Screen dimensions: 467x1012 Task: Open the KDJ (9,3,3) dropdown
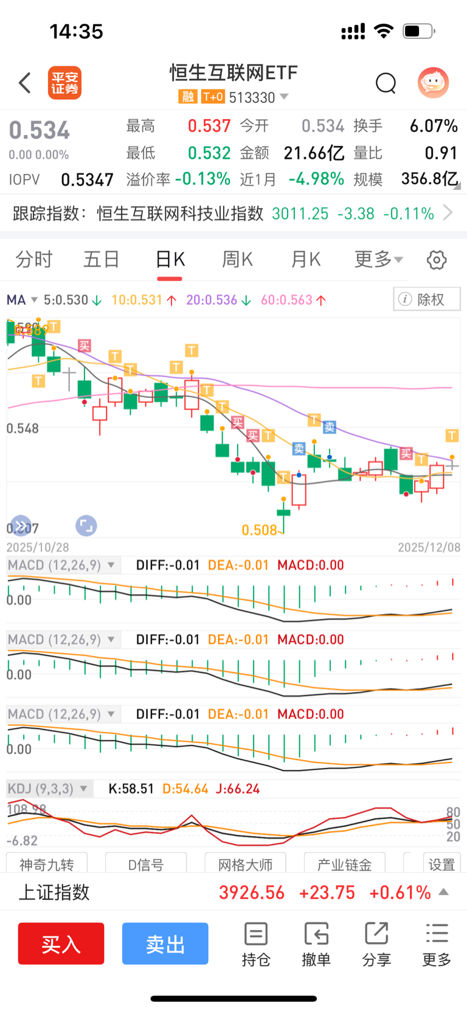pyautogui.click(x=49, y=789)
